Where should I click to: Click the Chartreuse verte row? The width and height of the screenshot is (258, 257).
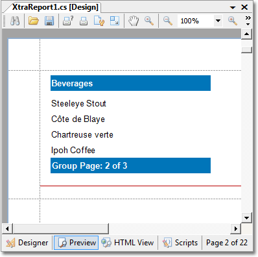[82, 134]
